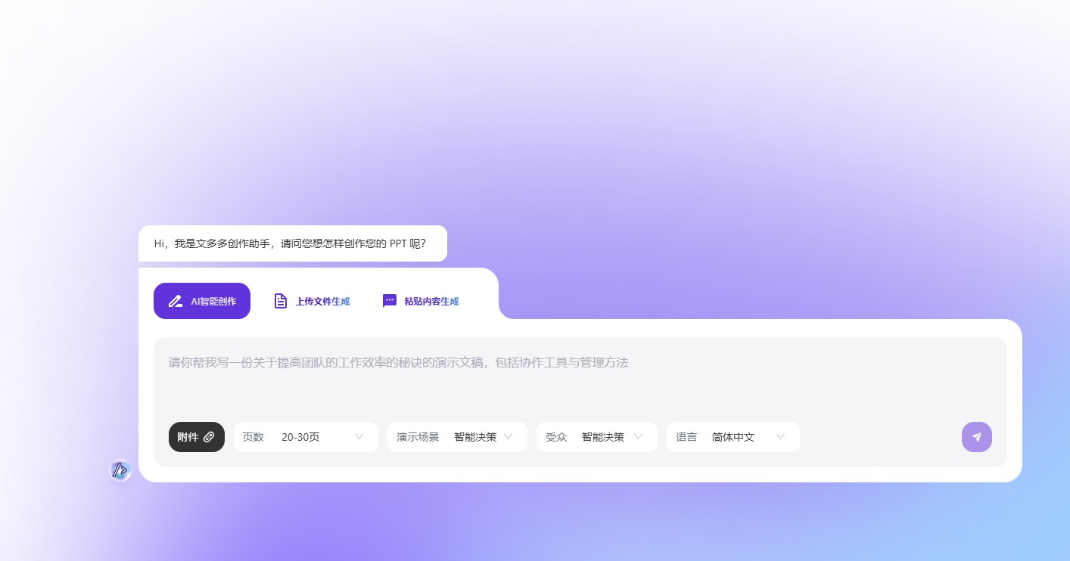
Task: Click the send button to generate PPT
Action: pos(977,437)
